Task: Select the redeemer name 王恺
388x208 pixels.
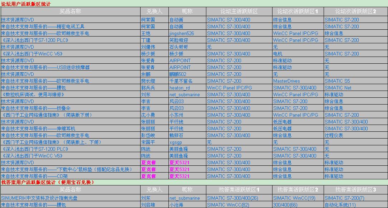Action: pos(146,33)
